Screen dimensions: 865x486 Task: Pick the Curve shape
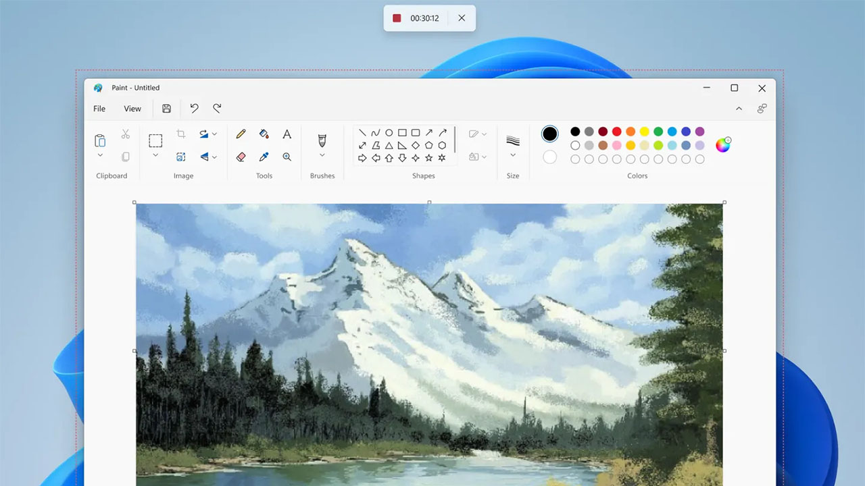coord(376,132)
